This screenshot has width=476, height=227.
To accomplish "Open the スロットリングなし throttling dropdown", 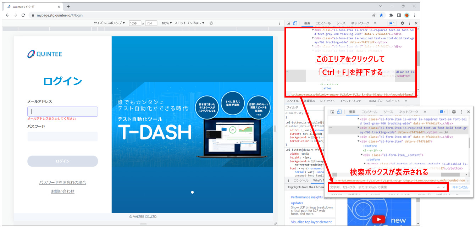I will 189,23.
